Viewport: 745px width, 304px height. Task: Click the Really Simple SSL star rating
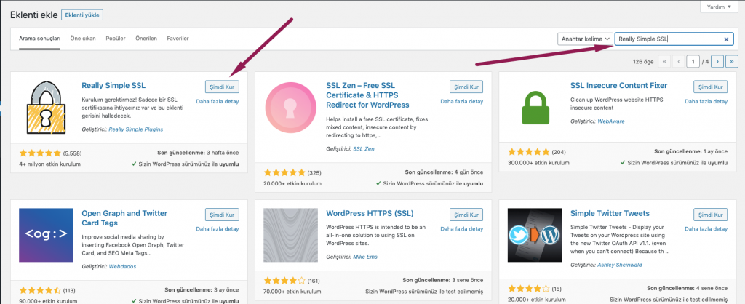tap(41, 153)
